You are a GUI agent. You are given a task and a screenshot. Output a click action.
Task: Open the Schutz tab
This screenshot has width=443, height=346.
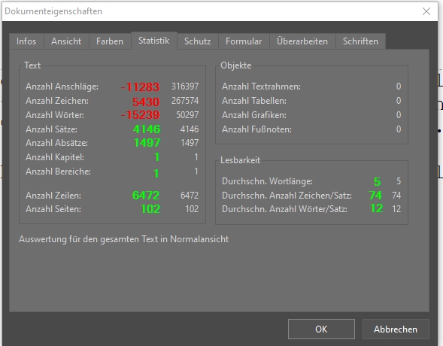point(198,41)
